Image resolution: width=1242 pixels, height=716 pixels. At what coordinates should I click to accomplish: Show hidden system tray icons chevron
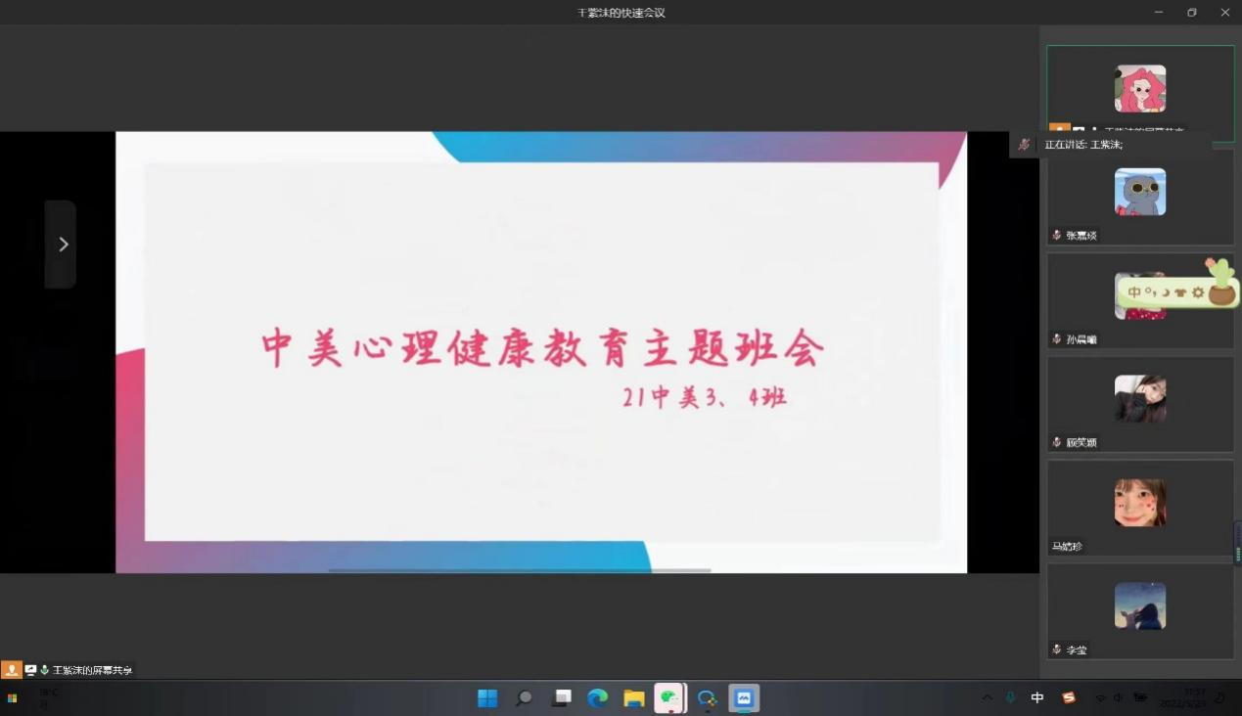tap(987, 698)
